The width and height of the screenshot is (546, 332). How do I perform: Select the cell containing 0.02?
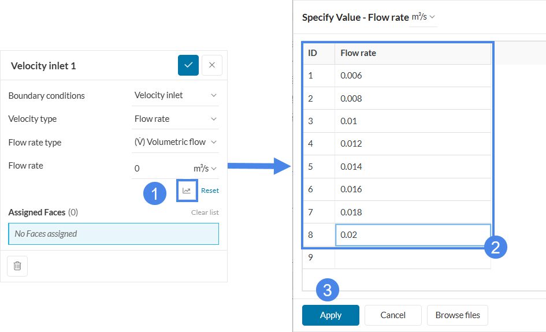[x=413, y=235]
